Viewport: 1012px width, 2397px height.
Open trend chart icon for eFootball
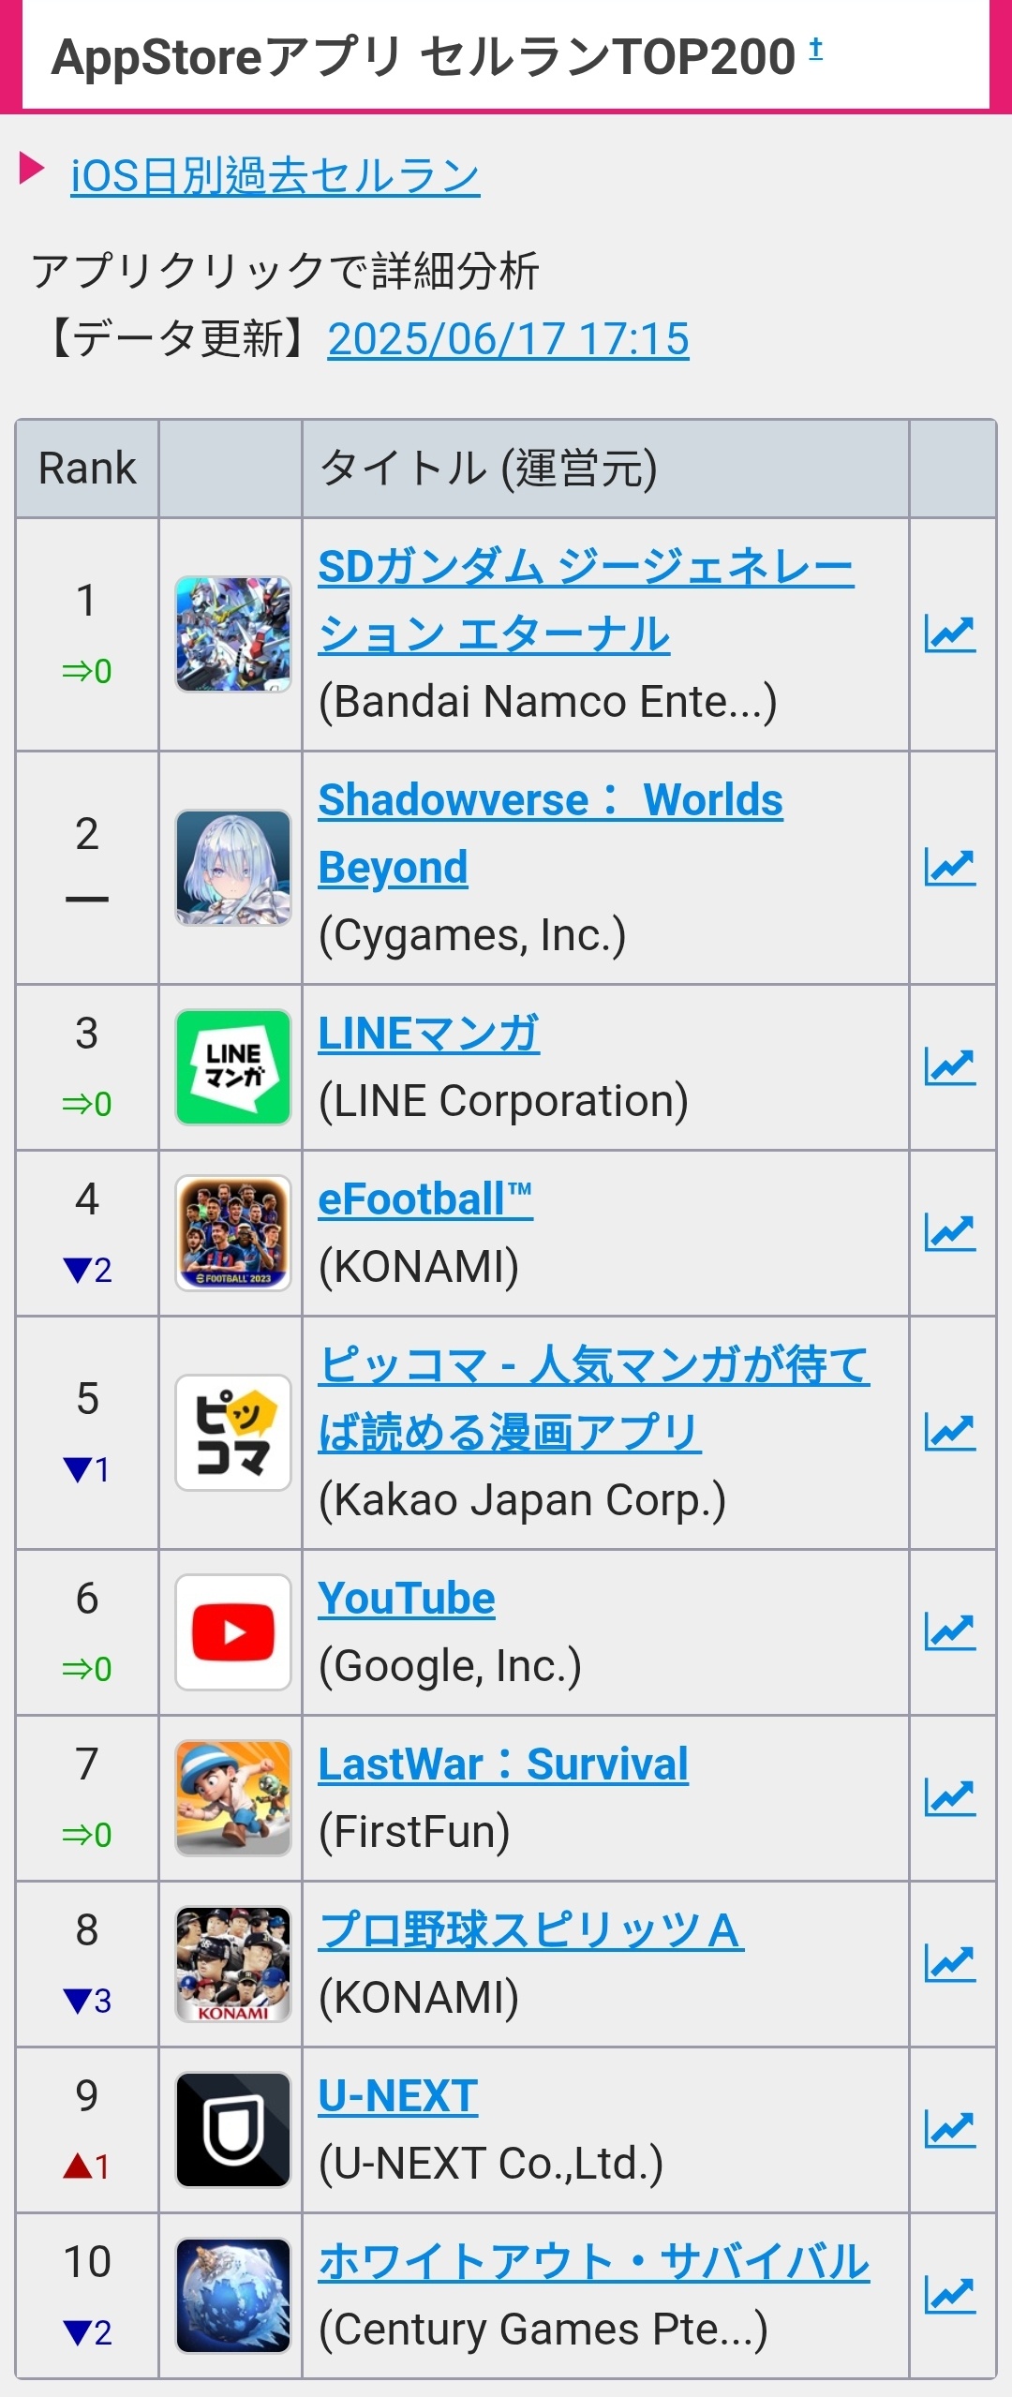pyautogui.click(x=950, y=1233)
